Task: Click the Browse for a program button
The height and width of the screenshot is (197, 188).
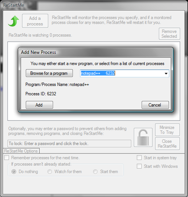Action: pos(49,73)
